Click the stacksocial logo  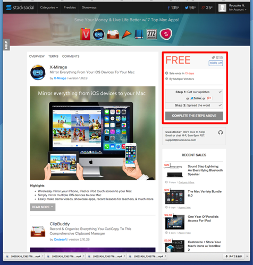pyautogui.click(x=20, y=7)
